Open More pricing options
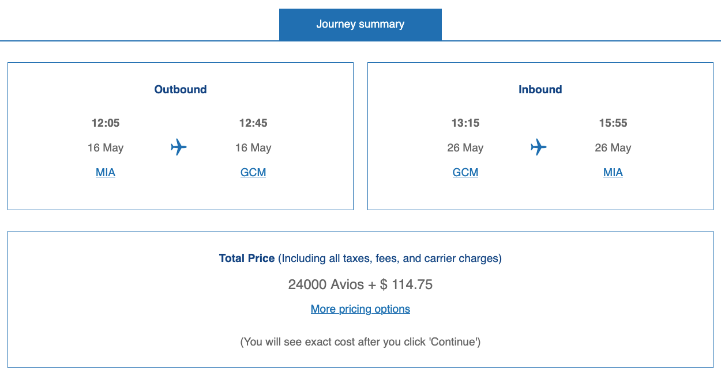 (360, 309)
